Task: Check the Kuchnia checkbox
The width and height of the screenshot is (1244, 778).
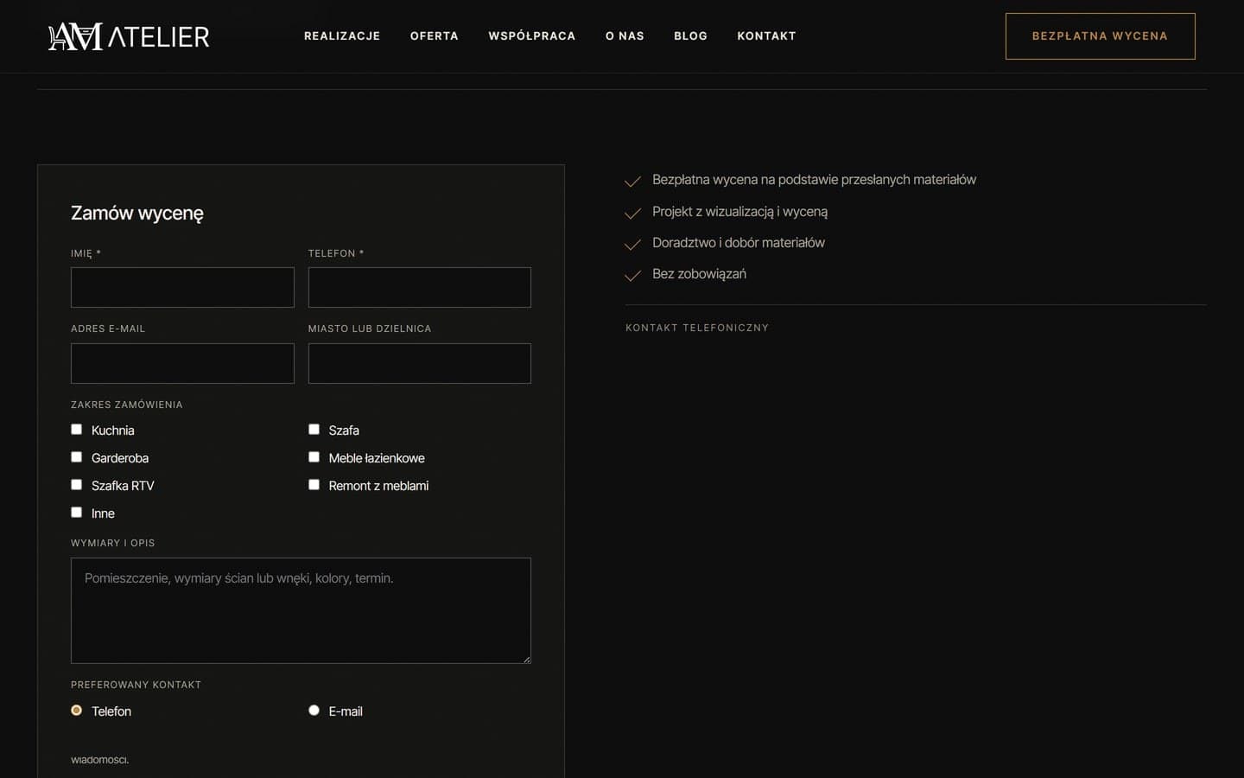Action: coord(76,430)
